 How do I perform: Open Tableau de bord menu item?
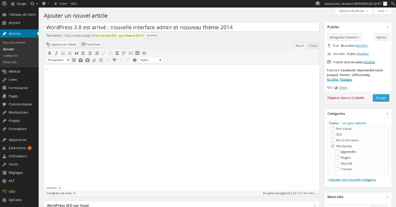coord(19,15)
